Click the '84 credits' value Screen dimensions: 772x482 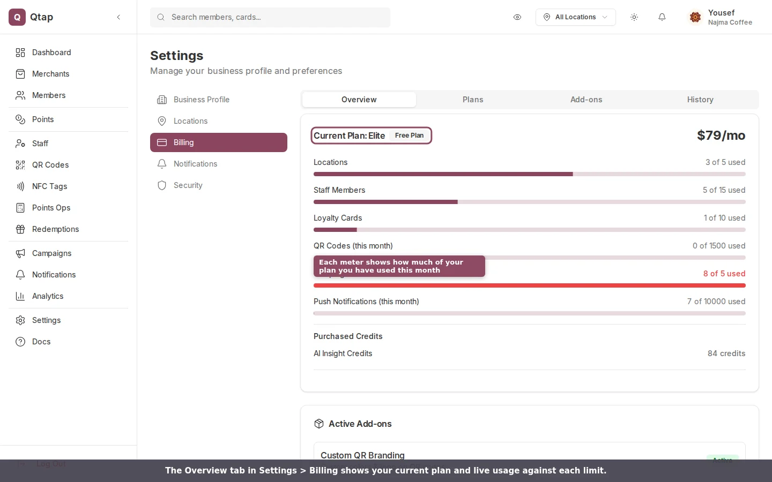726,353
